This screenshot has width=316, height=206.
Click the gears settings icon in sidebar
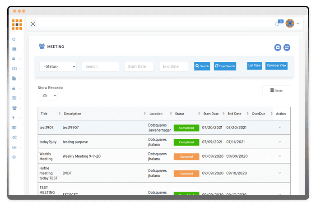14,137
